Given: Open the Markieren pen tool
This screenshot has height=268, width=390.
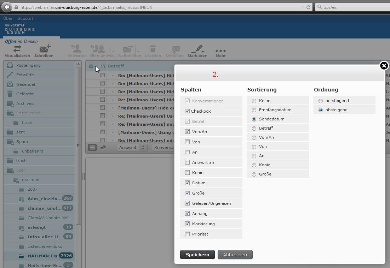Looking at the screenshot, I should click(197, 49).
